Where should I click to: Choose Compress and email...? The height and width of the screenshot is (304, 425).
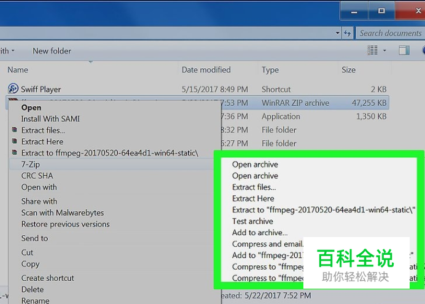click(268, 244)
